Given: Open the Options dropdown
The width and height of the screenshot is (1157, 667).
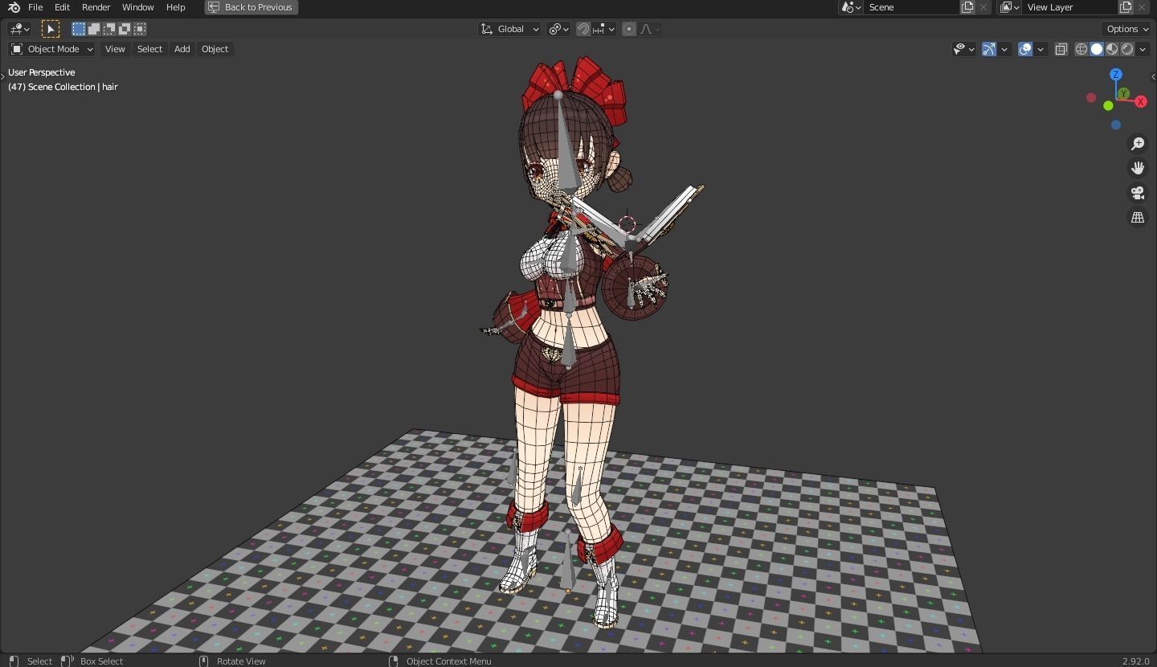Looking at the screenshot, I should (1127, 29).
